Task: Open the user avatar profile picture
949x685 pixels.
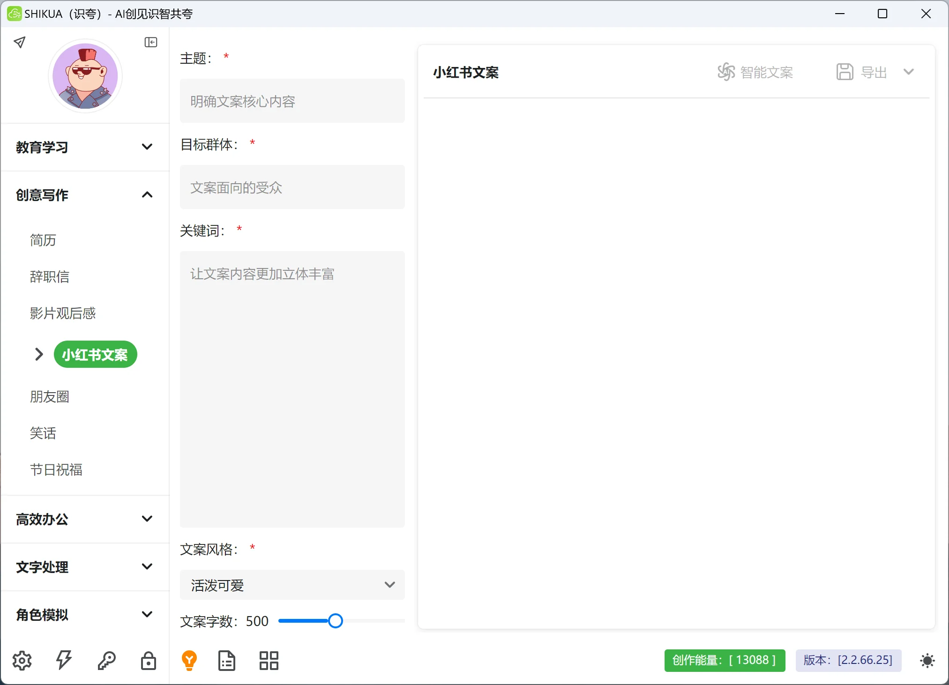Action: tap(85, 76)
